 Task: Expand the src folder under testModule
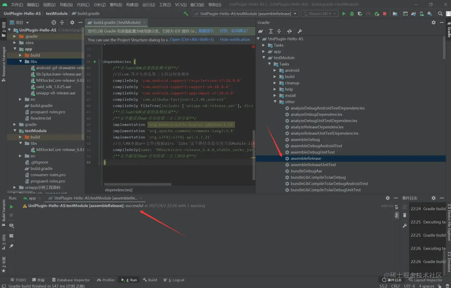[x=20, y=156]
